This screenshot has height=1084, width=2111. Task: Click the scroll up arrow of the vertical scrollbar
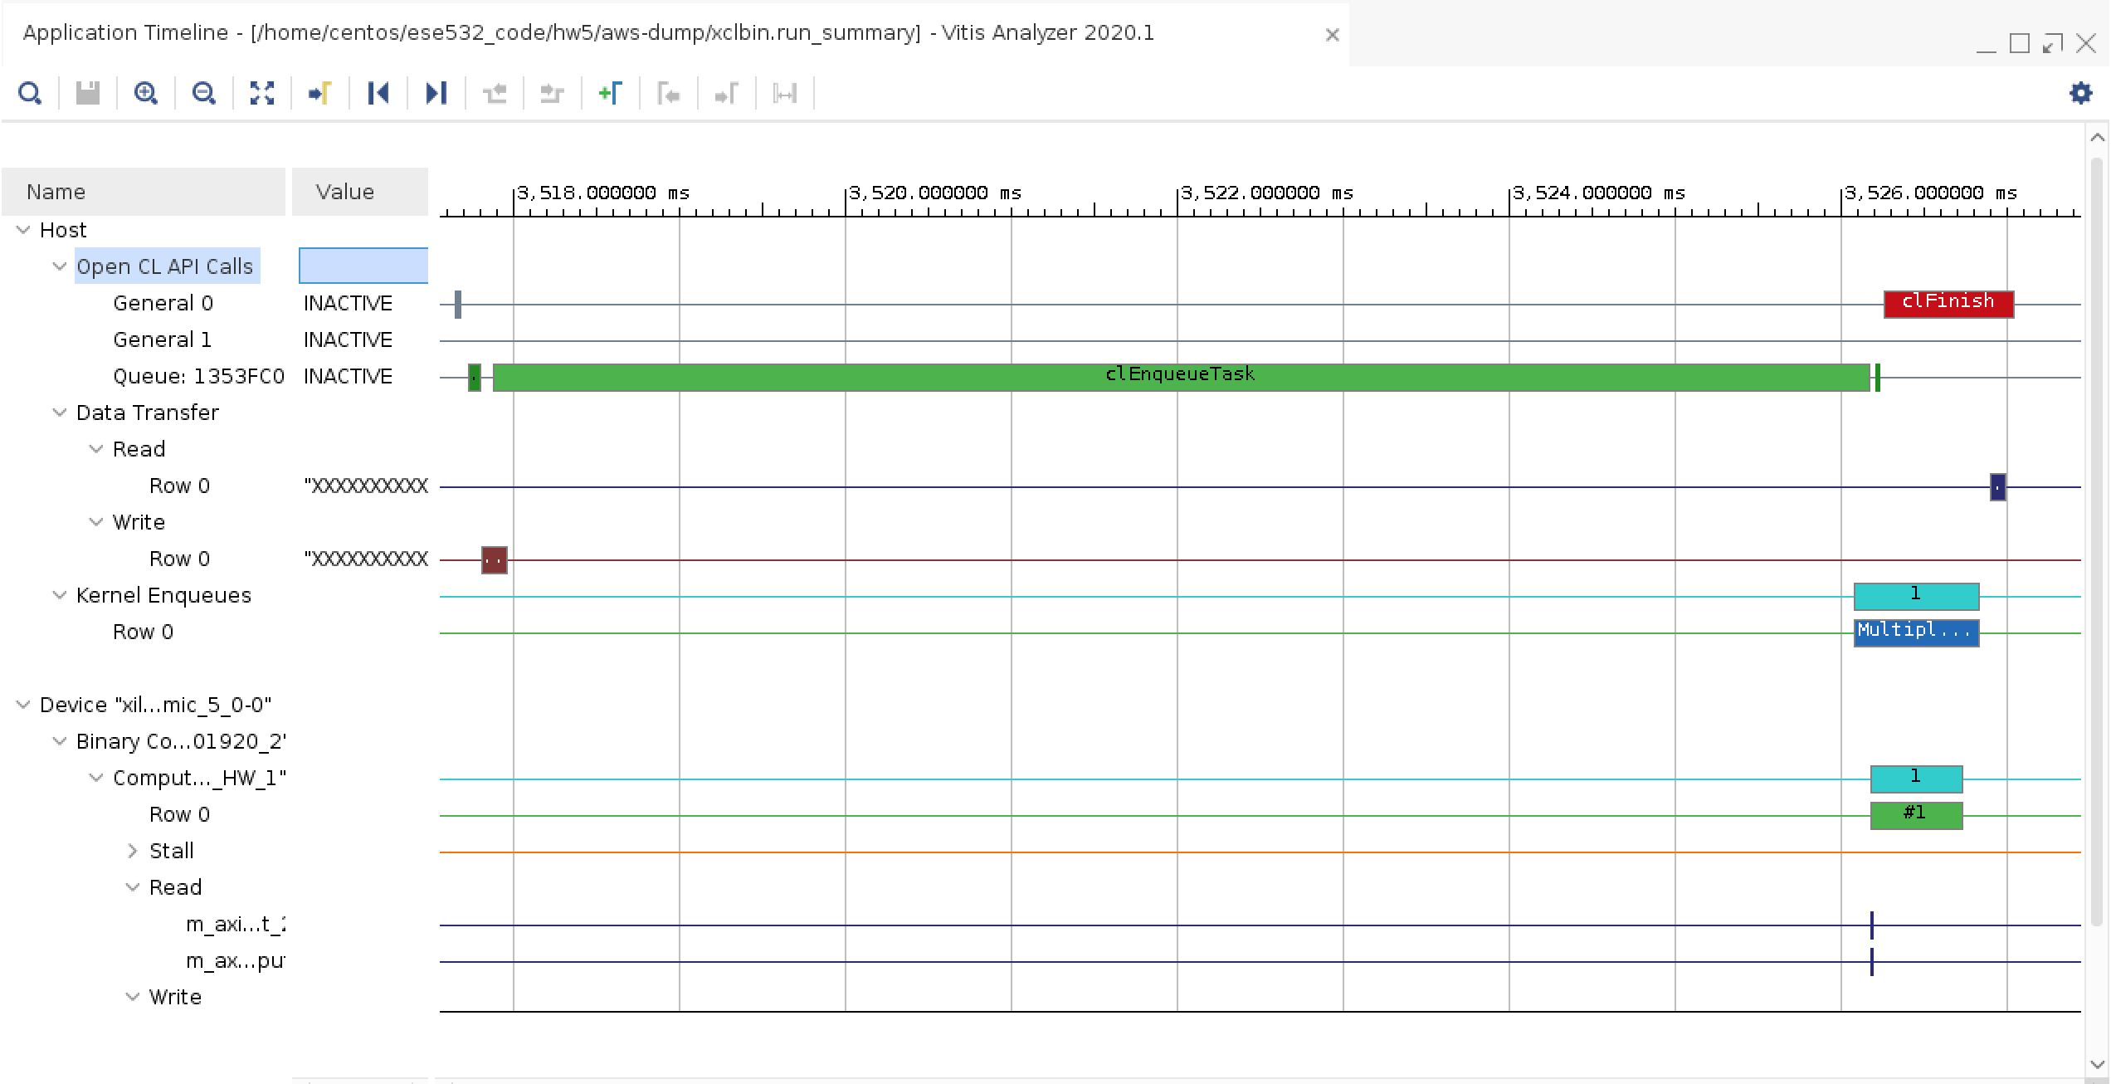pos(2097,138)
